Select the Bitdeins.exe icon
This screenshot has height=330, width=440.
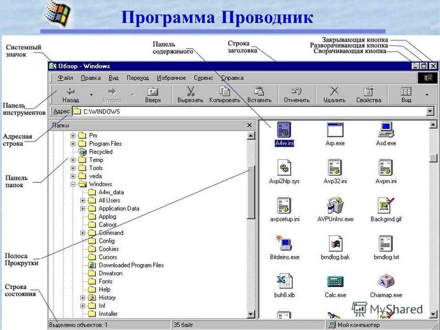click(284, 243)
